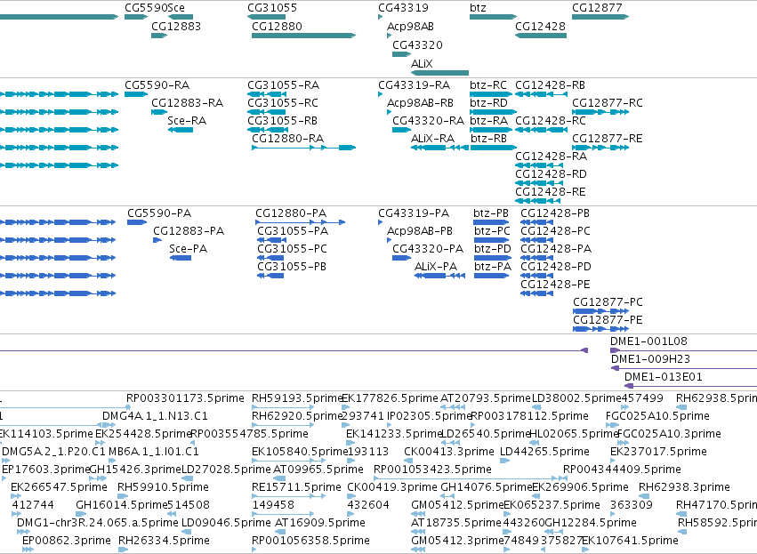The width and height of the screenshot is (757, 554).
Task: Click the CG12877-PC protein label
Action: coord(608,302)
